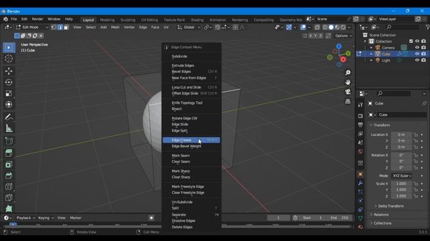Viewport: 430px width, 241px height.
Task: Select the Poly Build tool
Action: click(x=9, y=208)
